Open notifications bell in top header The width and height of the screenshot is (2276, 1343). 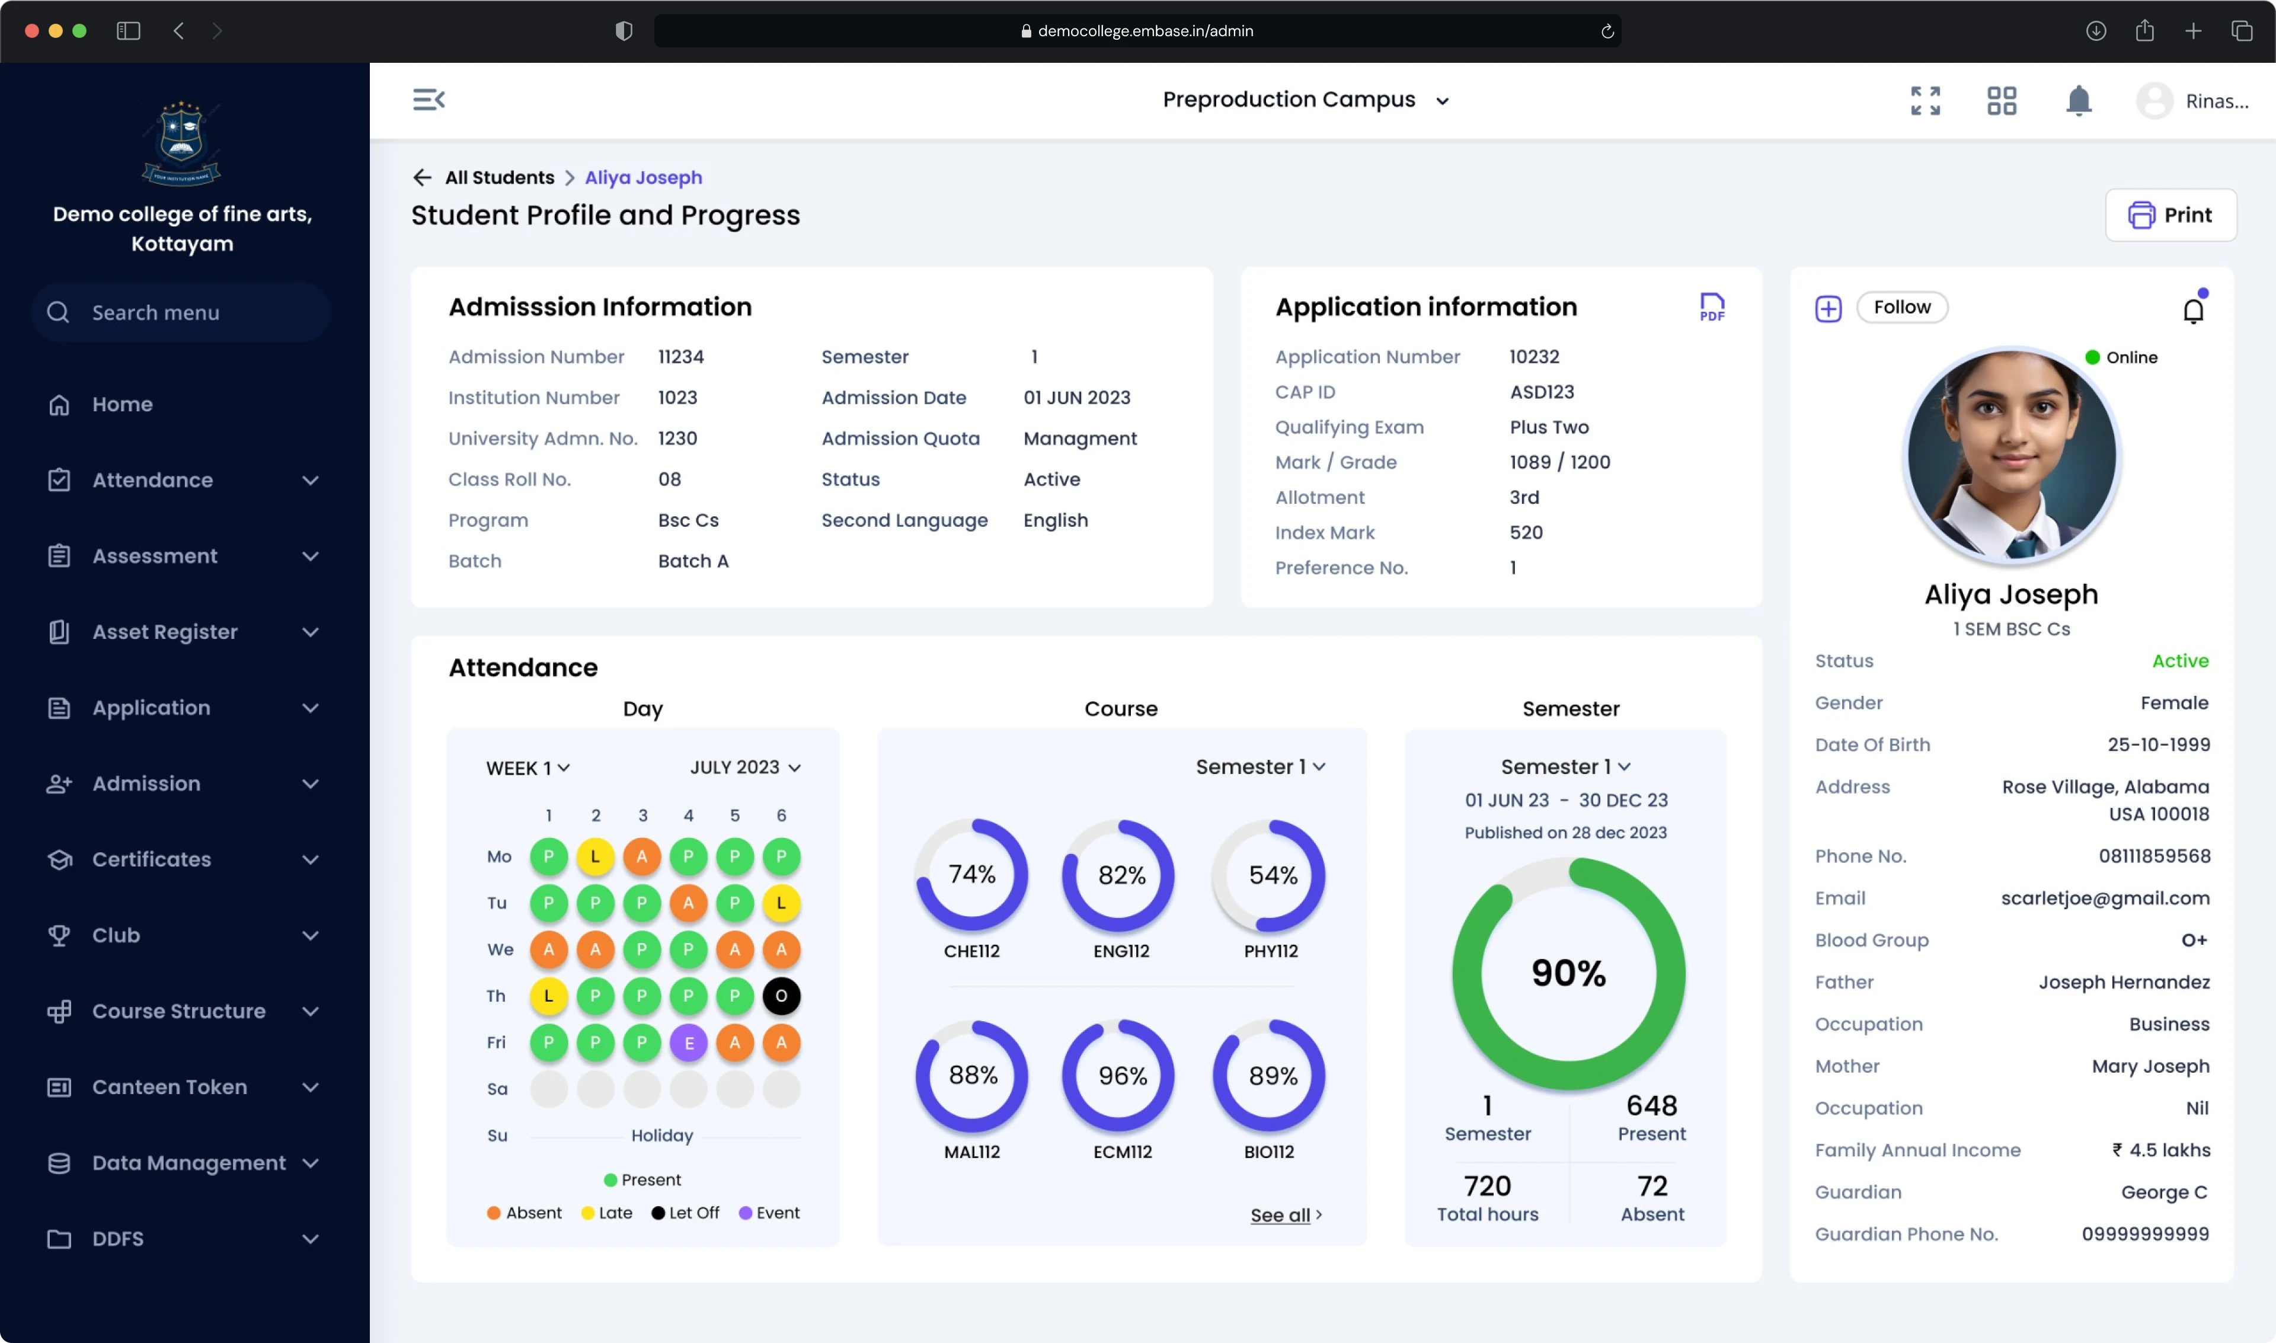[2079, 100]
